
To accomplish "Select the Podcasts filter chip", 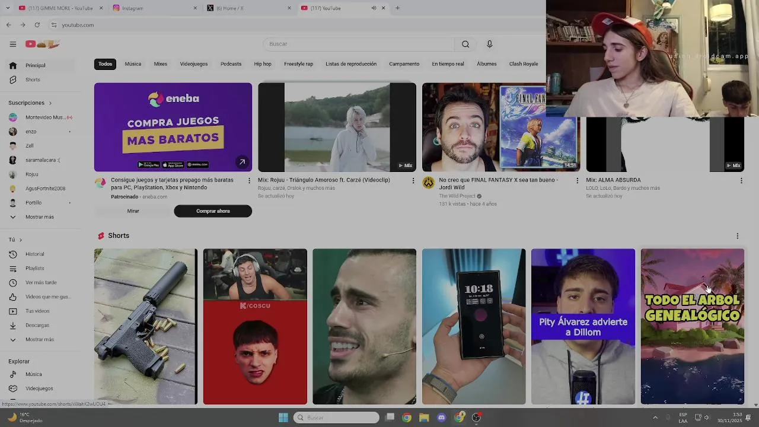I will pos(231,64).
